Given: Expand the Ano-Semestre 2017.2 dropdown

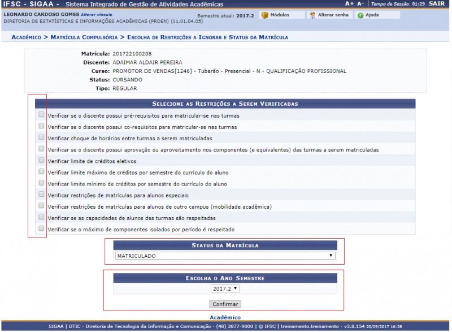Looking at the screenshot, I should (225, 288).
